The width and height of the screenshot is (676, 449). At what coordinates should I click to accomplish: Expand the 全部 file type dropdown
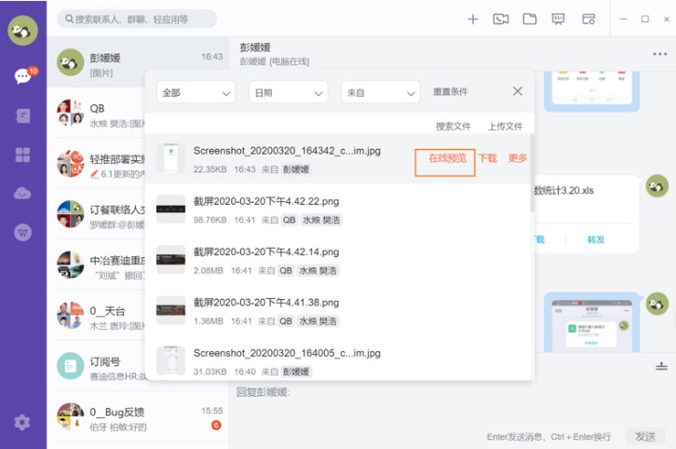pos(196,92)
